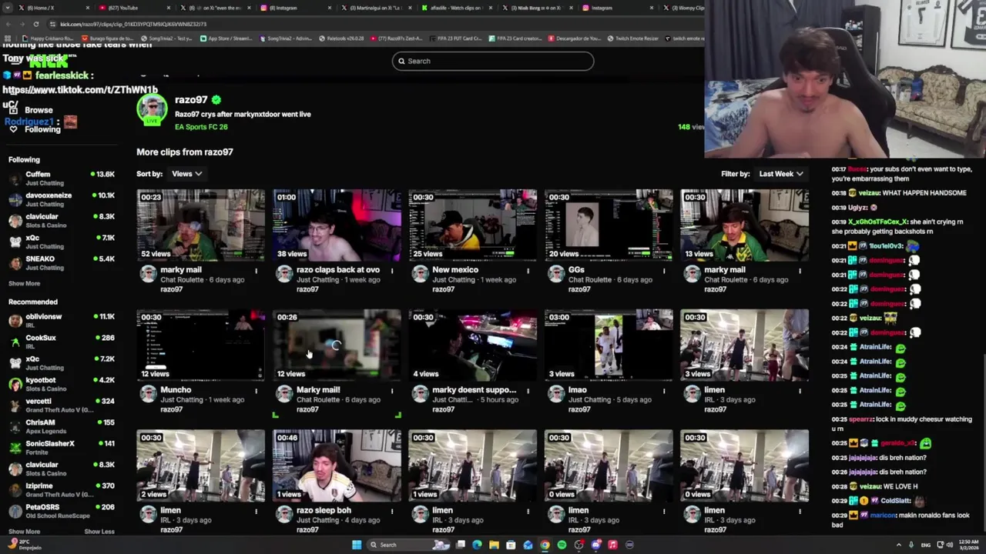Click Show Less under Recommended channels

click(99, 531)
